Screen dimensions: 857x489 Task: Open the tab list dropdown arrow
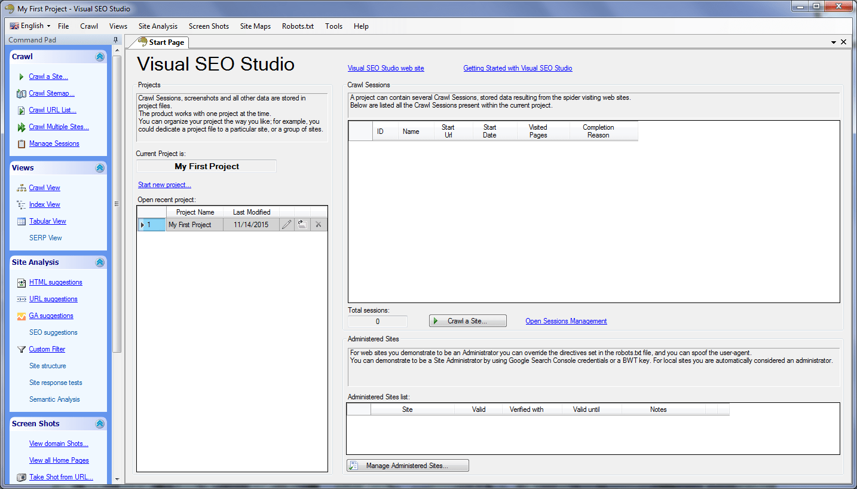(x=834, y=42)
